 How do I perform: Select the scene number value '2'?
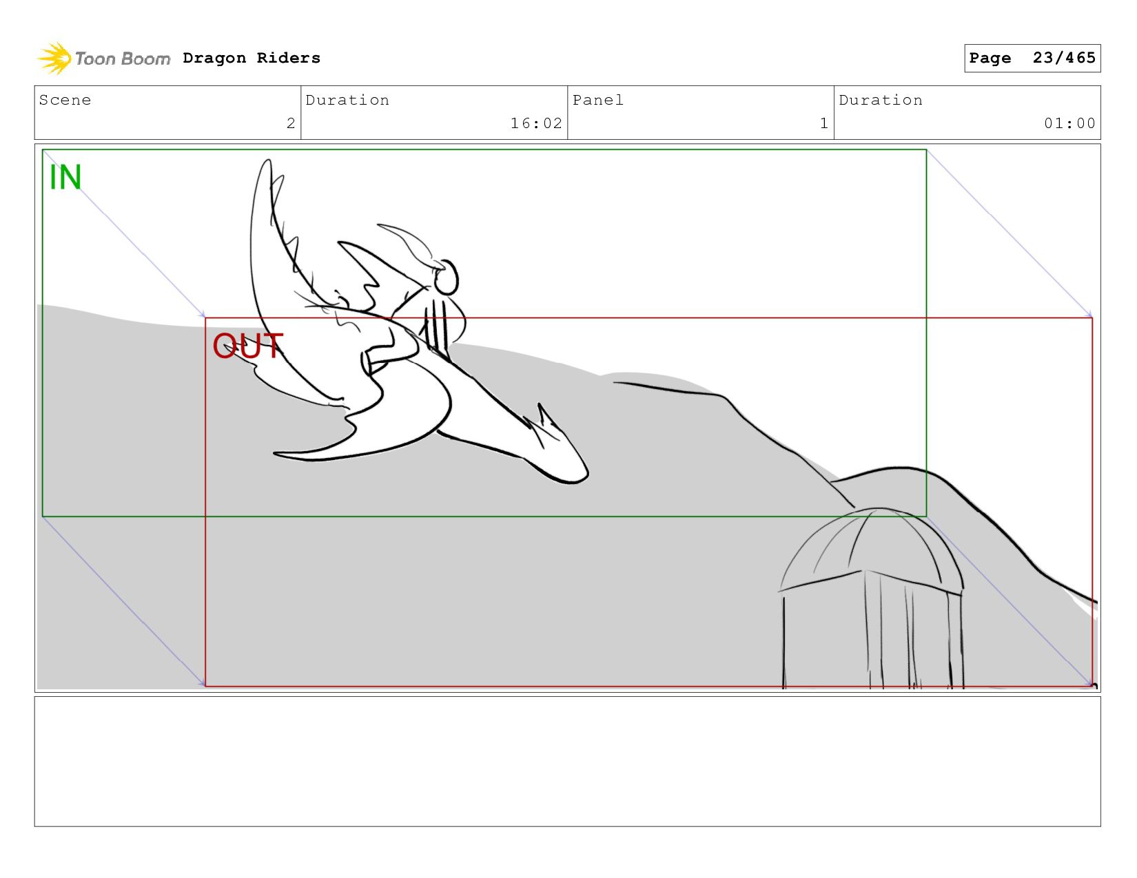(291, 123)
